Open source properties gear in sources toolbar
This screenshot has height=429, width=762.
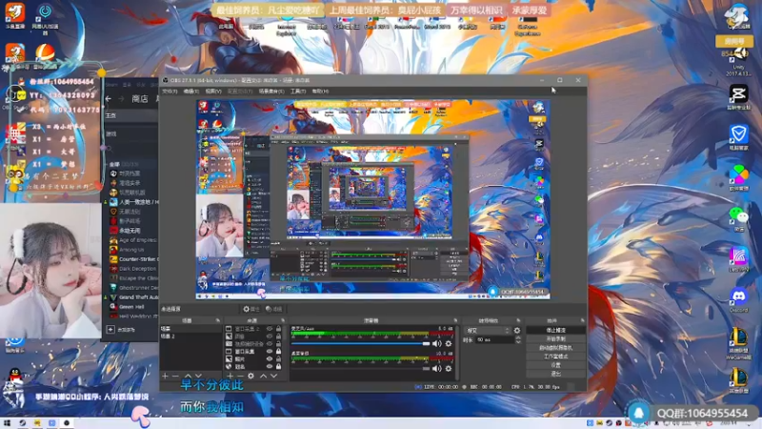(251, 376)
